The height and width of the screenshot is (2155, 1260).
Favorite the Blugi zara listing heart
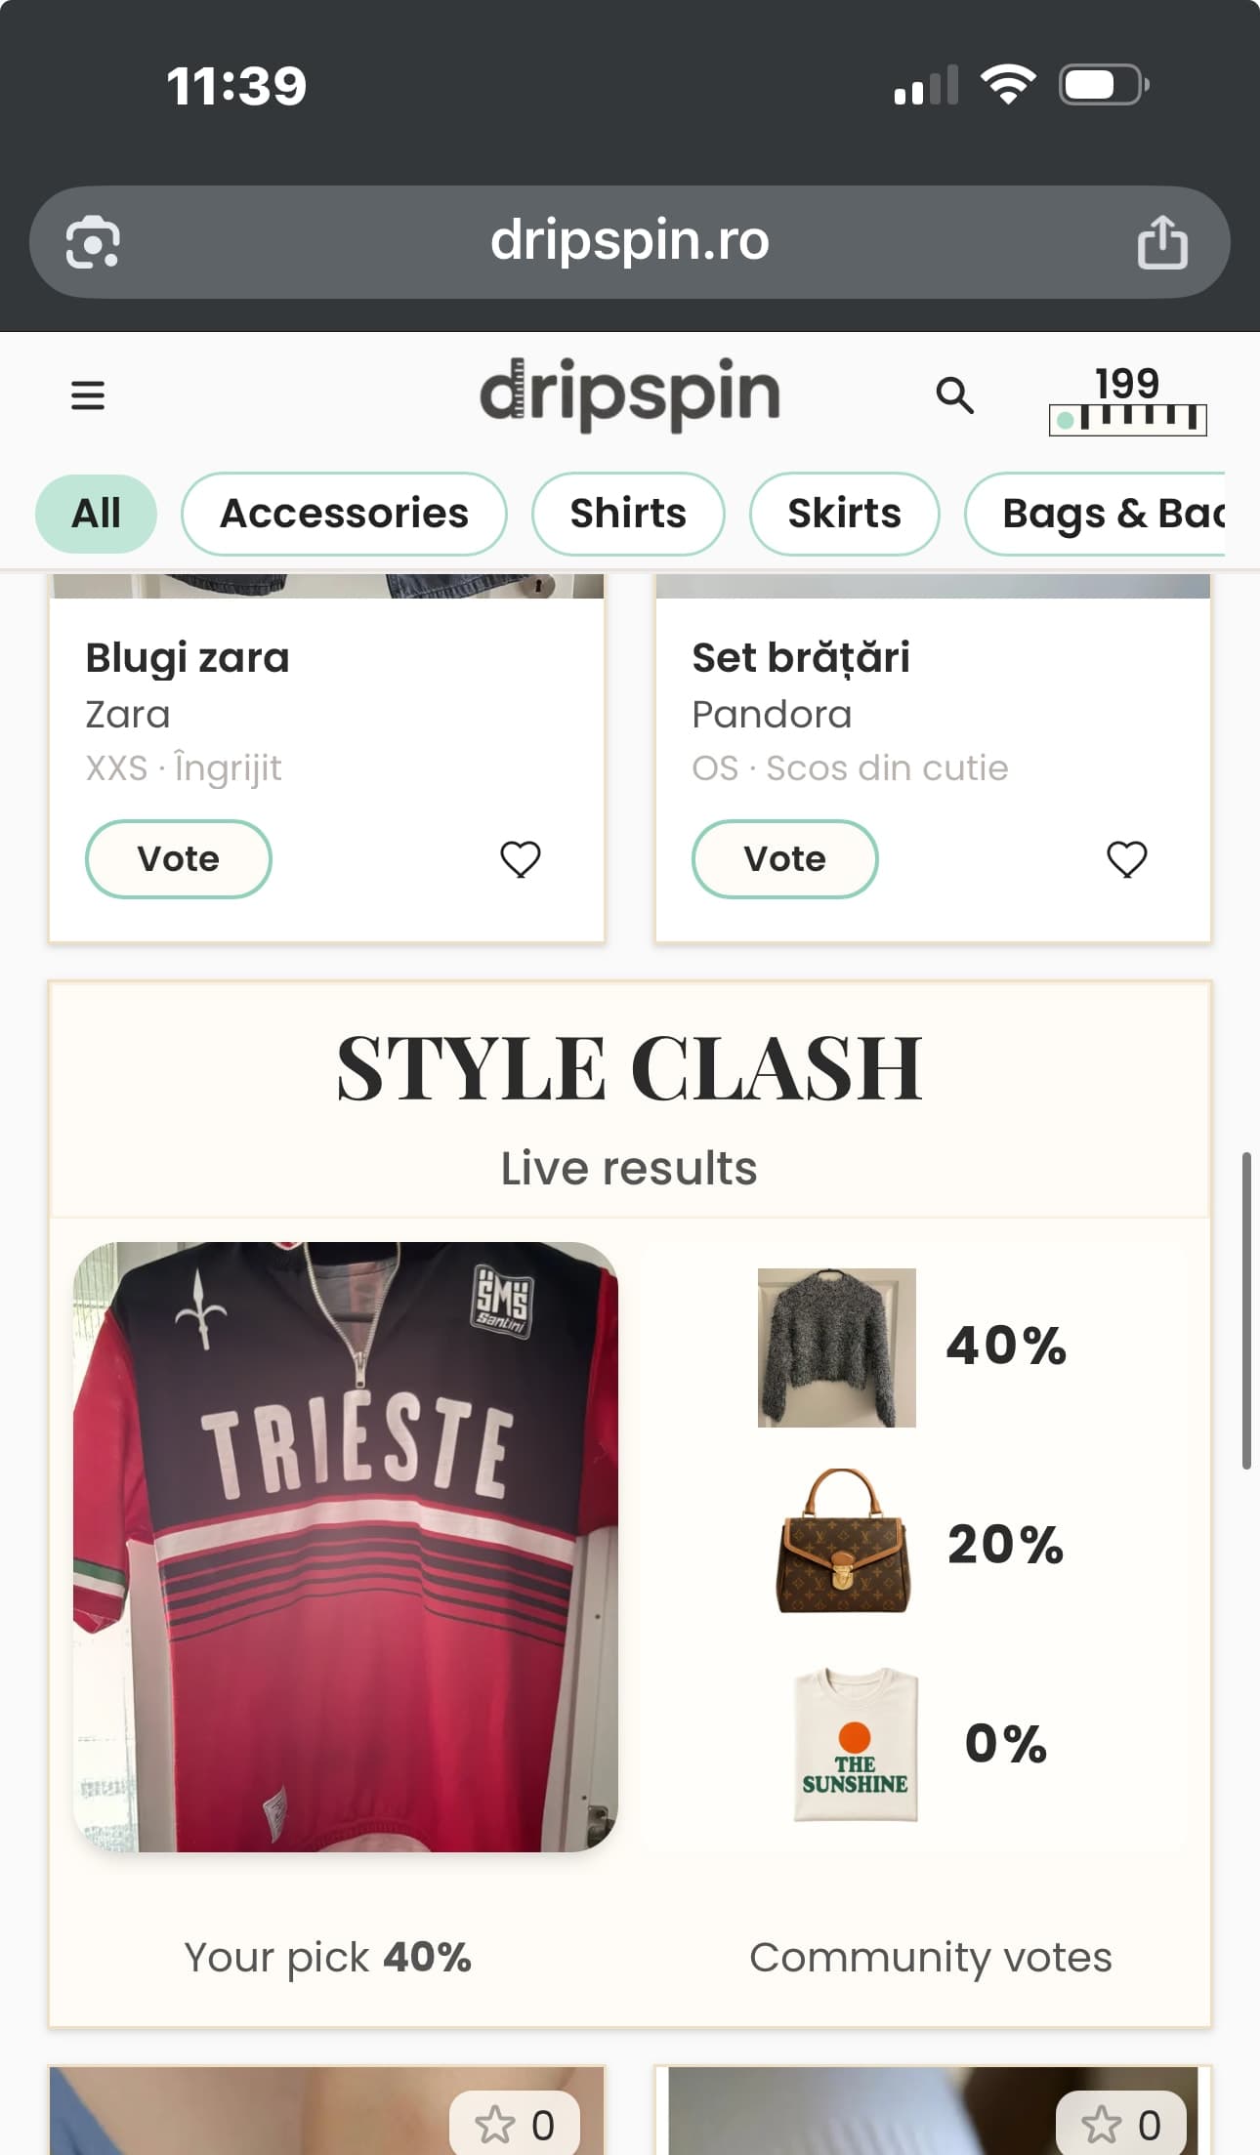(x=520, y=859)
